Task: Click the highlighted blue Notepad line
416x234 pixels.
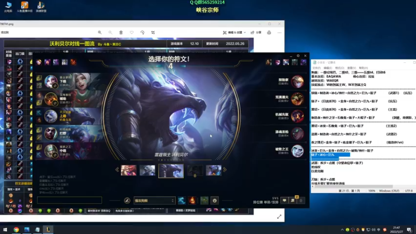Action: point(331,154)
